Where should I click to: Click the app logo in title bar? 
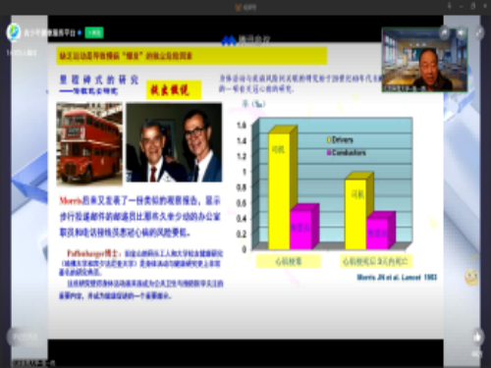pyautogui.click(x=239, y=7)
